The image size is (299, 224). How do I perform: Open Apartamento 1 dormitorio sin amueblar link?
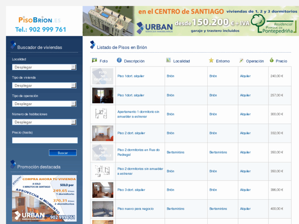[138, 114]
